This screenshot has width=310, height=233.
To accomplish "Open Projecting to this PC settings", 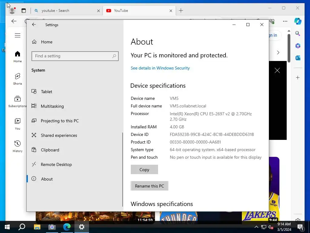I will [x=75, y=121].
